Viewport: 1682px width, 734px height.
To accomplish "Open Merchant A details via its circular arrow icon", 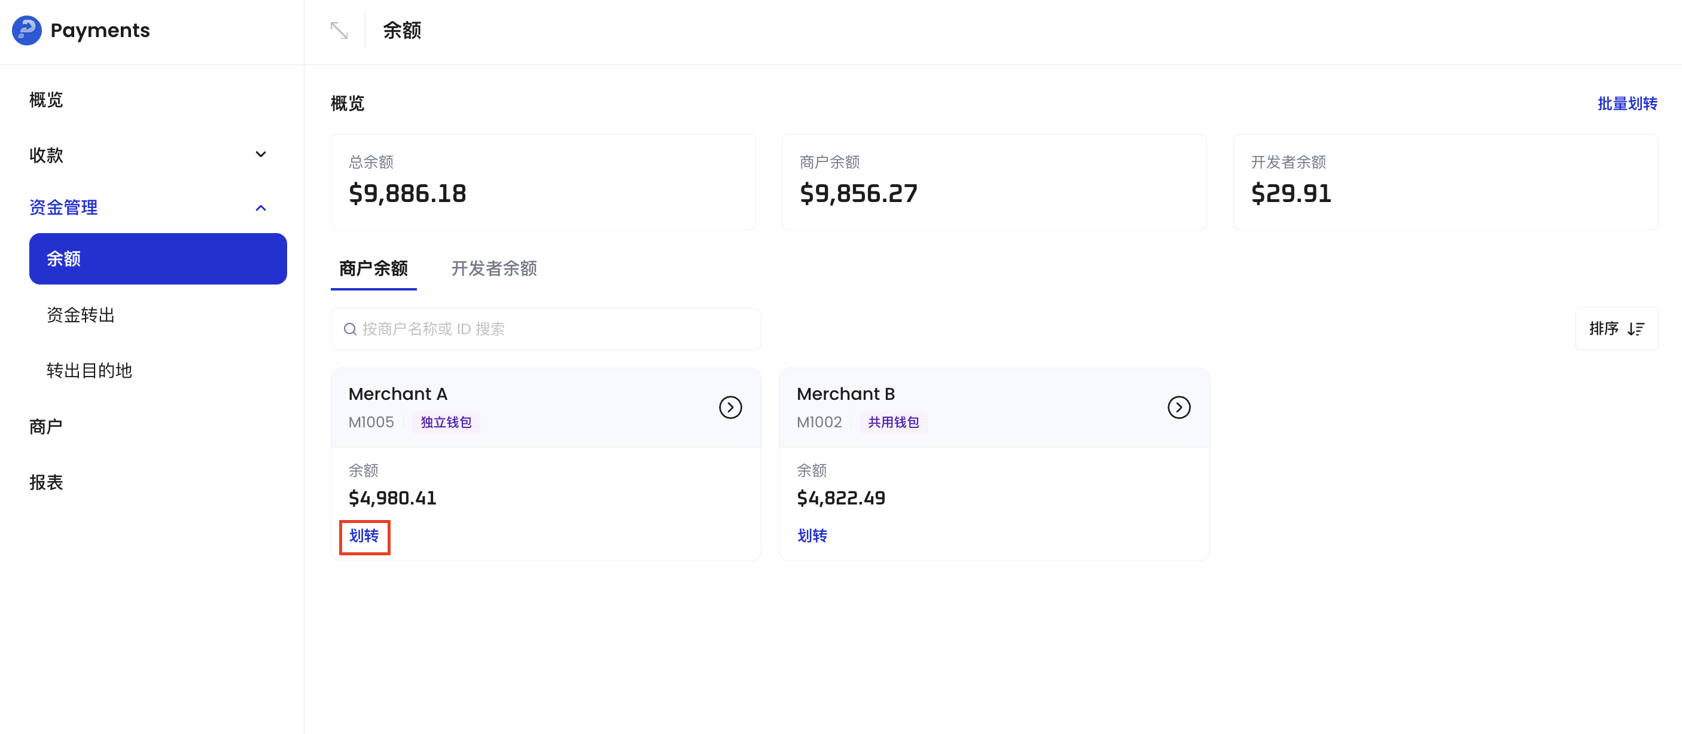I will tap(731, 407).
